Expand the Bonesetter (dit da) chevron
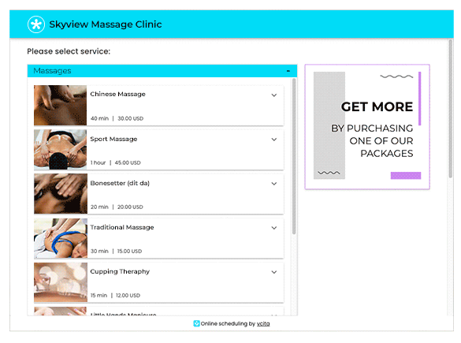Screen dimensions: 461x343 point(274,184)
